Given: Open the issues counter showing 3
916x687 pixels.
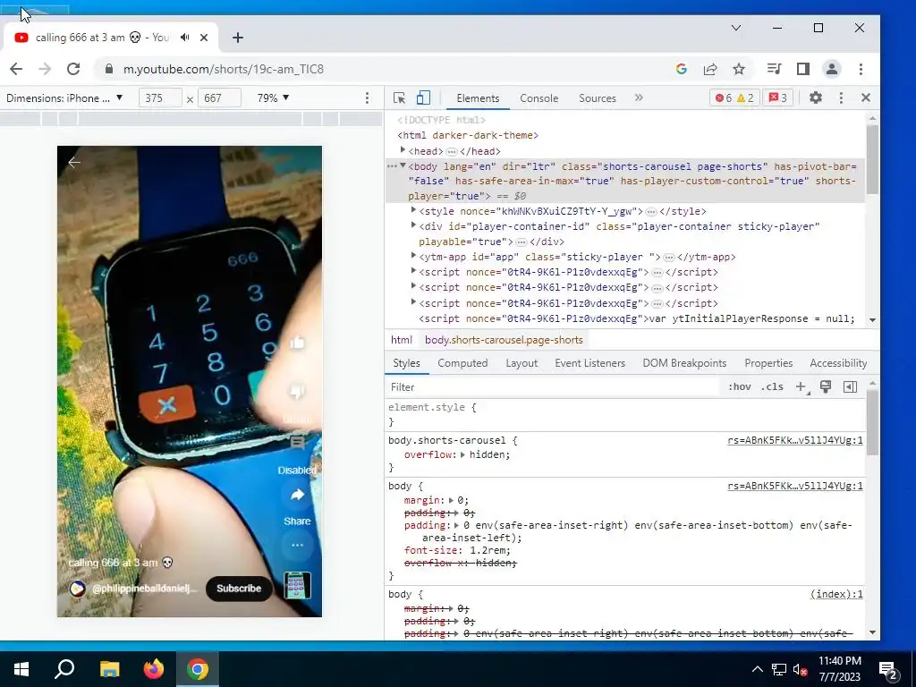Looking at the screenshot, I should coord(777,98).
